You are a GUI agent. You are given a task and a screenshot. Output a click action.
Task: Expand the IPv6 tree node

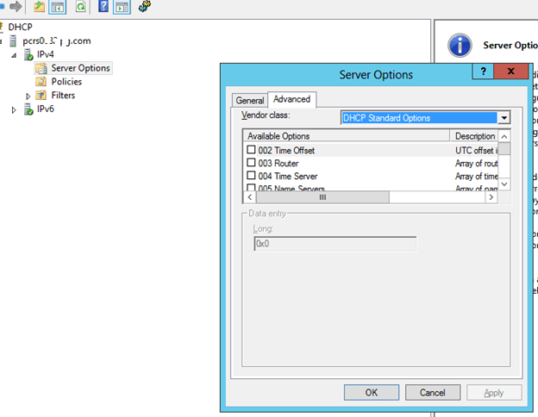pyautogui.click(x=15, y=109)
